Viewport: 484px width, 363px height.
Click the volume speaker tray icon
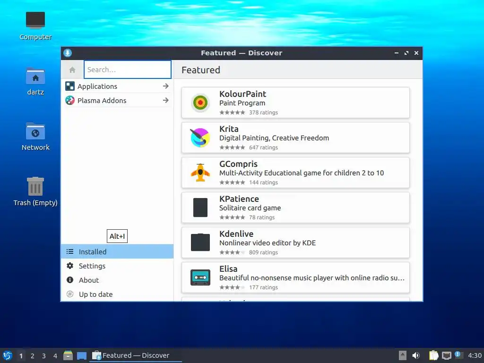(x=416, y=355)
